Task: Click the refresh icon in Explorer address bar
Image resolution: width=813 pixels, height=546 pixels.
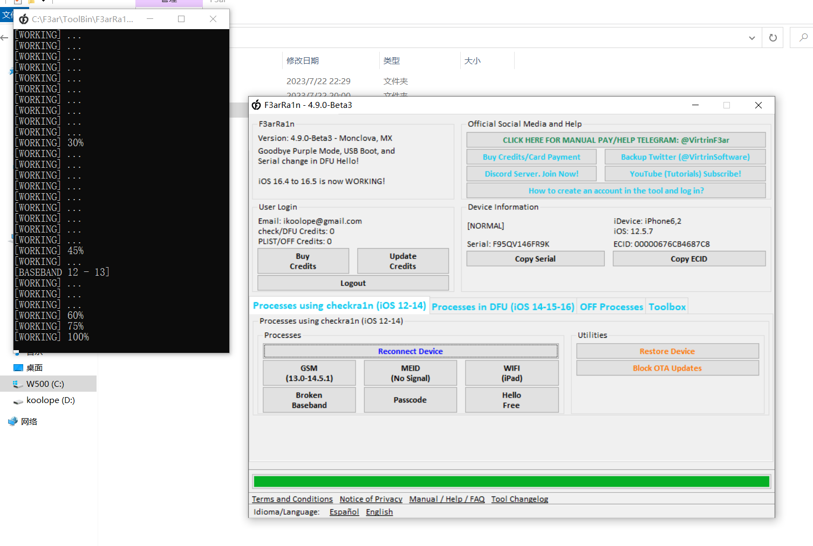Action: pyautogui.click(x=773, y=38)
